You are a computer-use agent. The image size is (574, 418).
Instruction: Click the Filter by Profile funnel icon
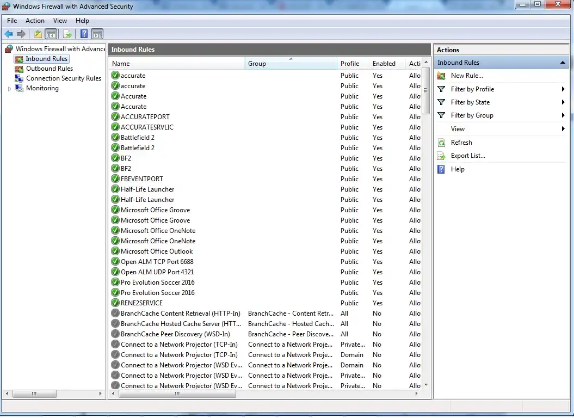441,89
